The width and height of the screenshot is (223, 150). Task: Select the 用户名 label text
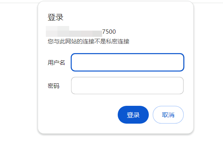click(56, 62)
